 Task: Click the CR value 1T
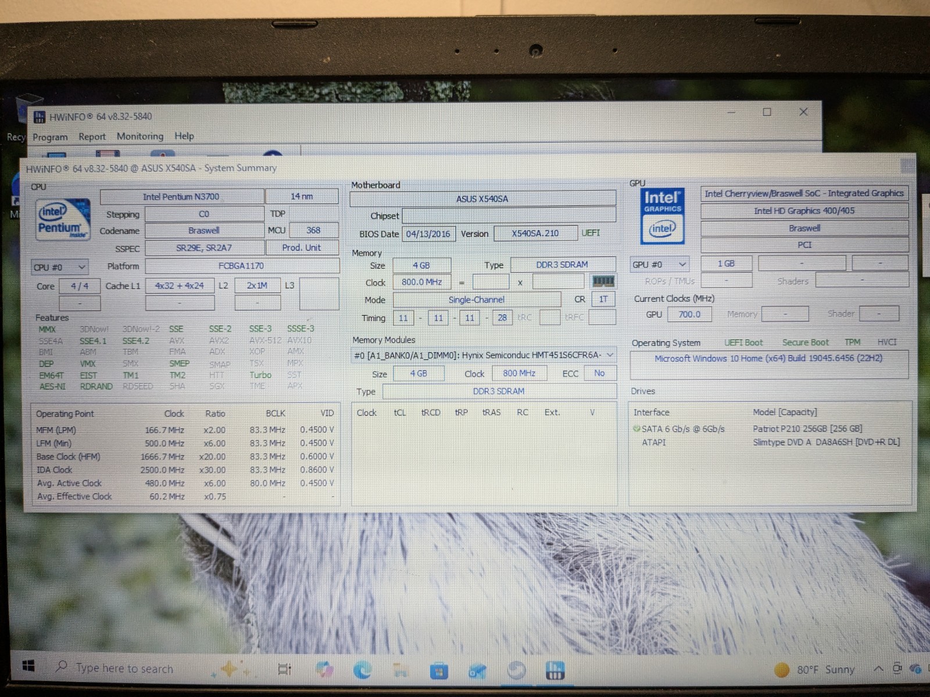click(x=603, y=299)
